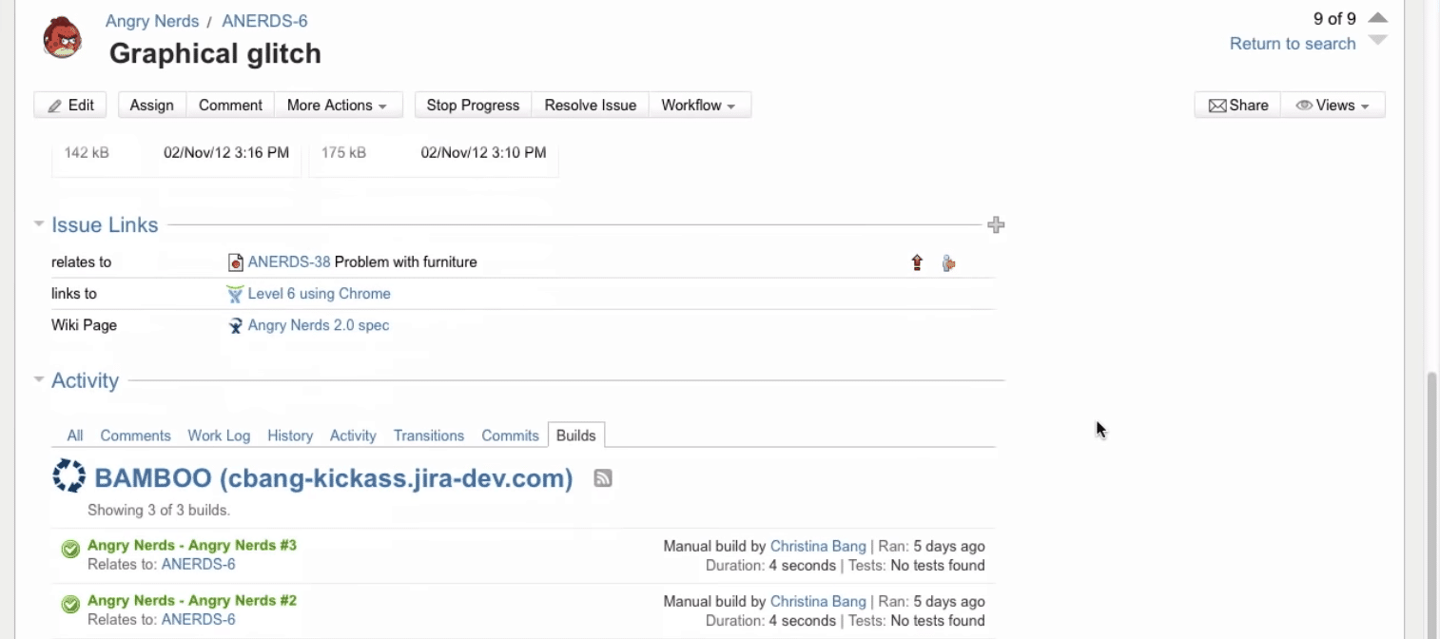Expand the Views dropdown

pyautogui.click(x=1333, y=106)
